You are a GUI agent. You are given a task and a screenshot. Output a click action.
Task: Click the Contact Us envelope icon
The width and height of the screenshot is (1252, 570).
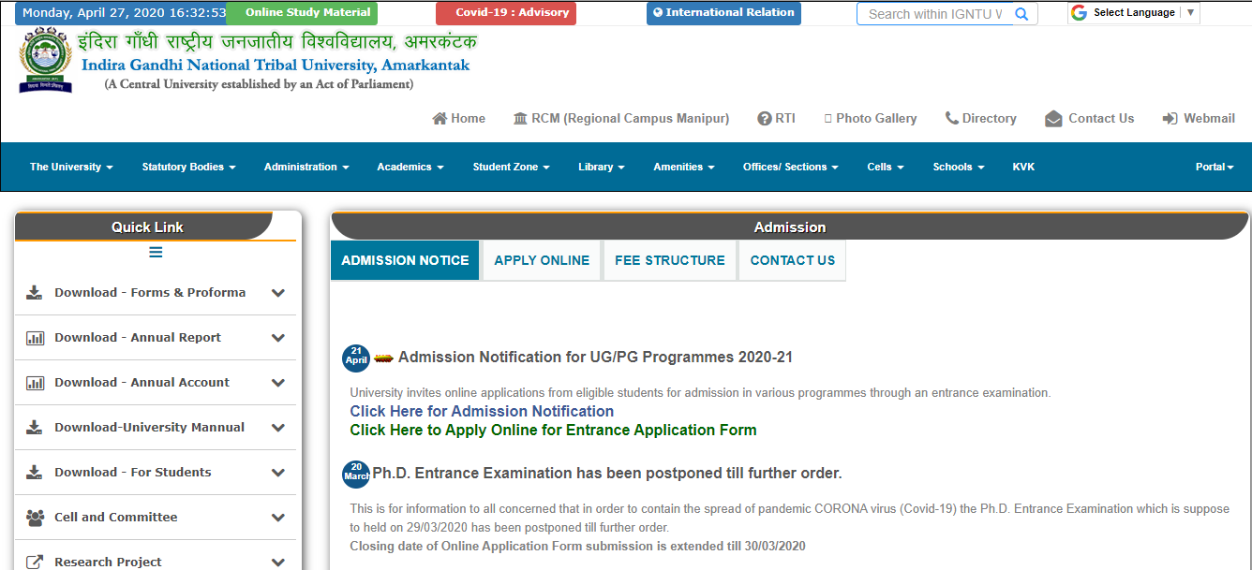(x=1053, y=119)
